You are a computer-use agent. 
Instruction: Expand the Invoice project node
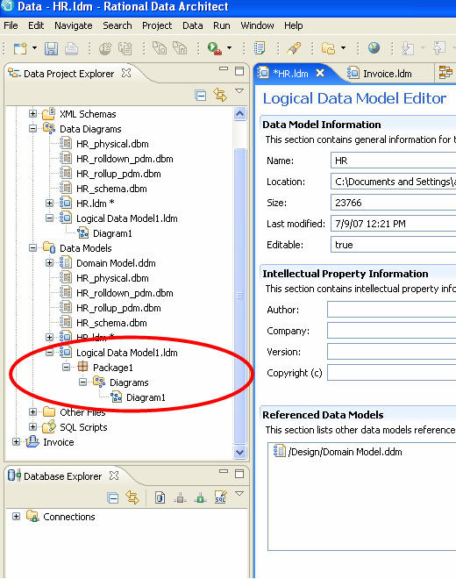pyautogui.click(x=17, y=441)
